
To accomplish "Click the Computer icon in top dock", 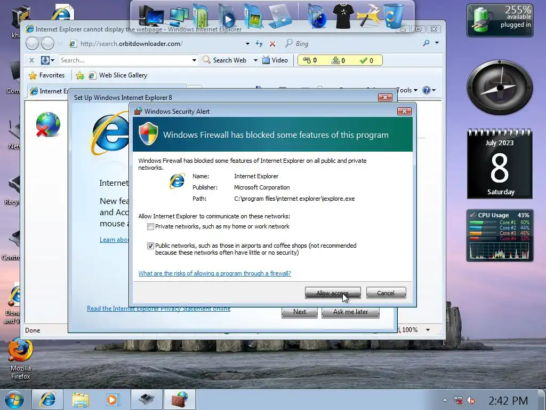I will tap(150, 15).
